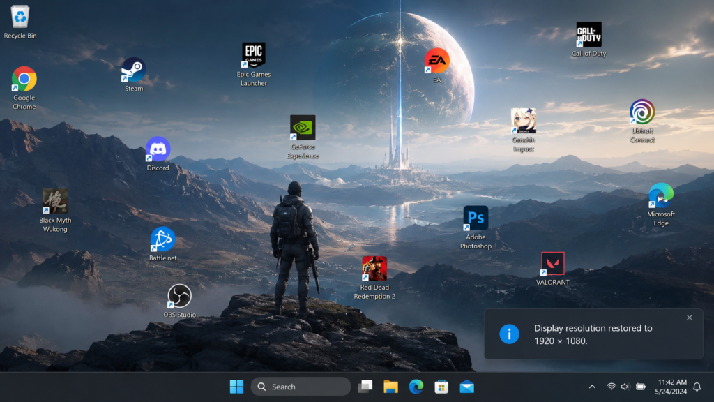Open the notification bell in taskbar
The height and width of the screenshot is (402, 714).
[697, 387]
